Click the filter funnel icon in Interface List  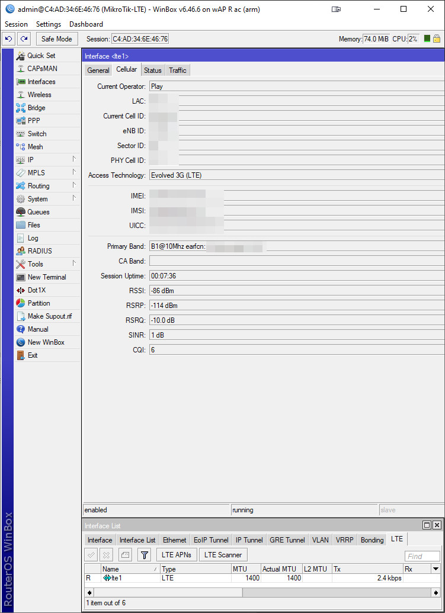[x=145, y=555]
